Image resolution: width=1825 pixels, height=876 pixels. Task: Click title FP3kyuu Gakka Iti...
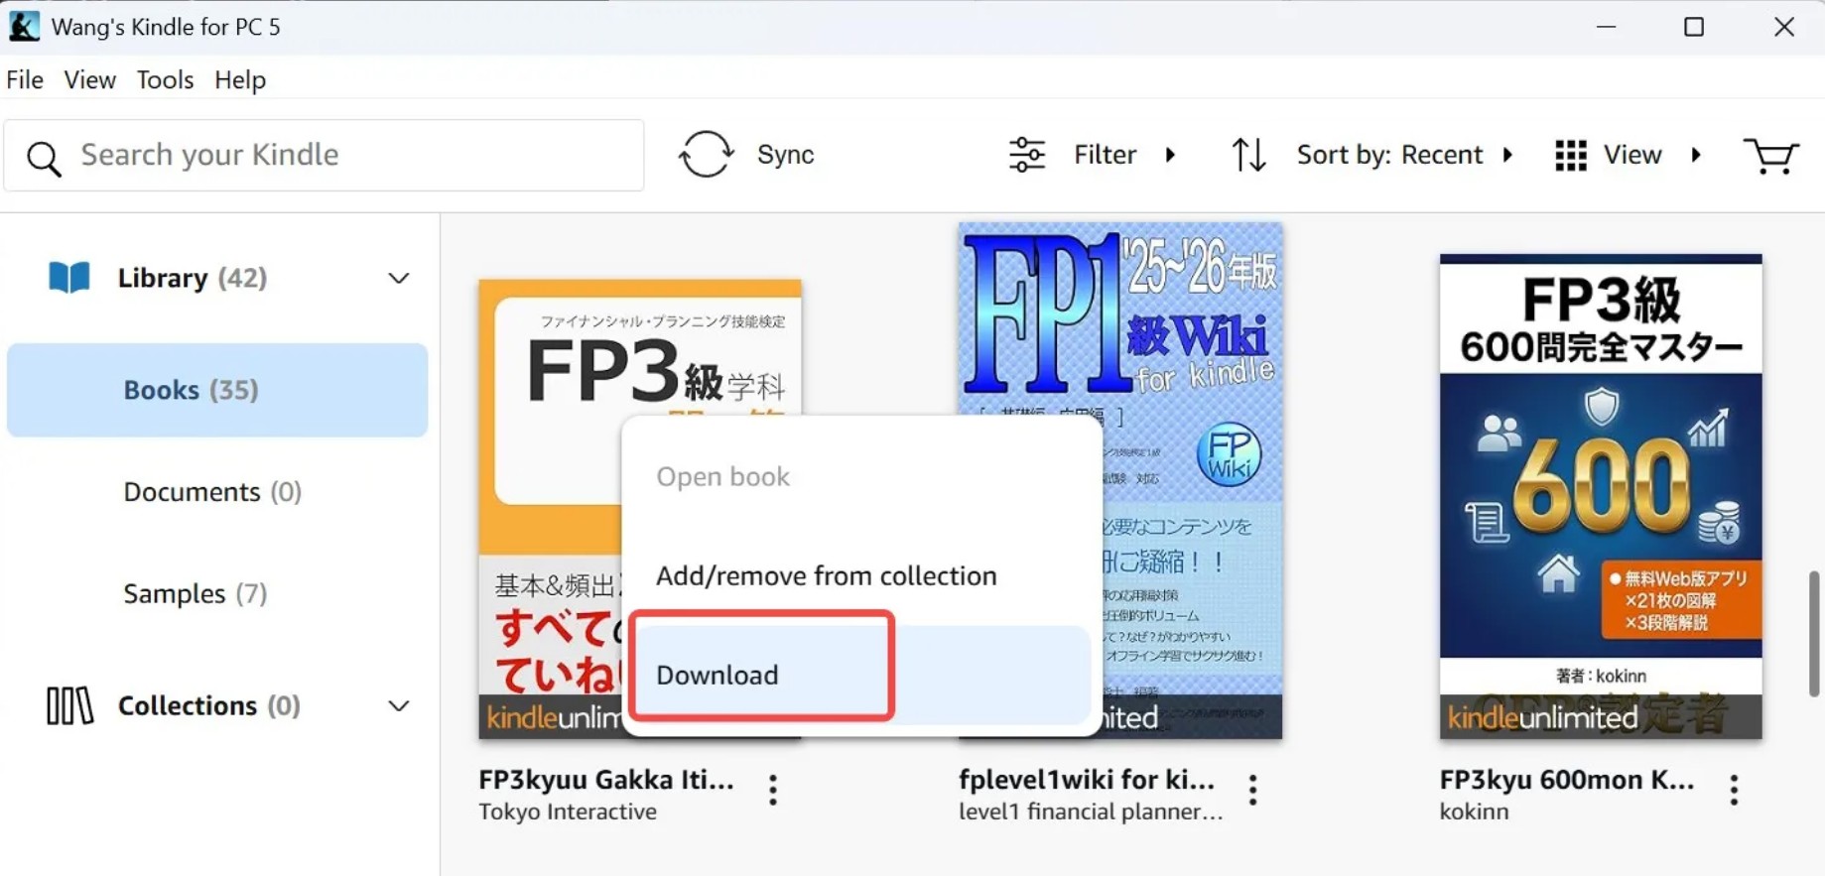(x=606, y=780)
